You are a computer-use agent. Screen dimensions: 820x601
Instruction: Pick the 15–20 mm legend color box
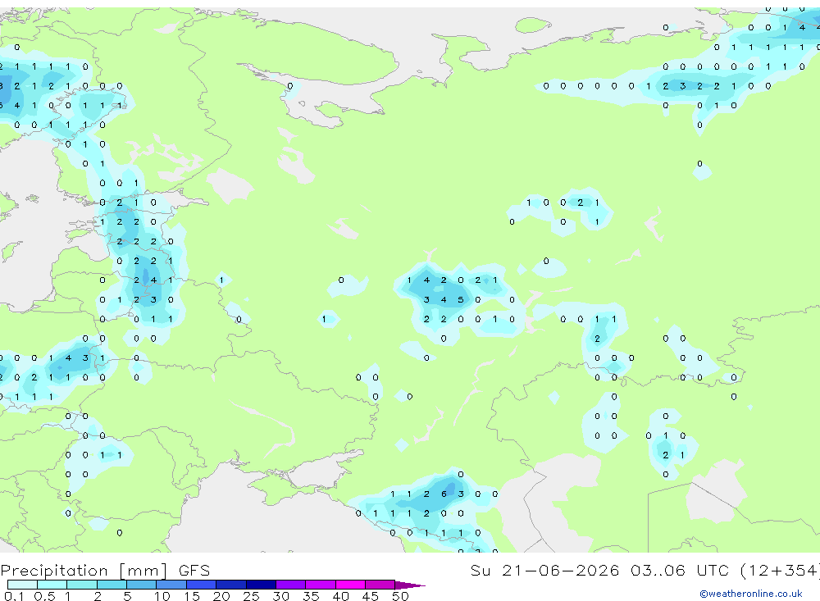tap(202, 585)
